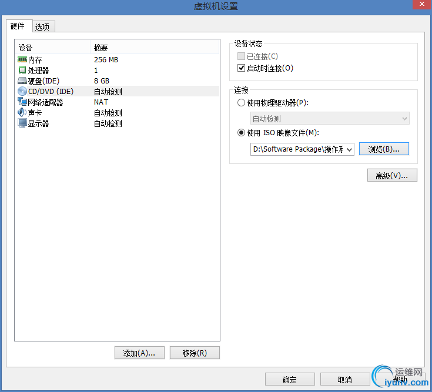This screenshot has width=432, height=392.
Task: Click the CD/DVD disc icon
Action: pos(22,91)
